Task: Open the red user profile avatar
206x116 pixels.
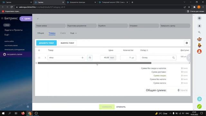Action: [199, 51]
